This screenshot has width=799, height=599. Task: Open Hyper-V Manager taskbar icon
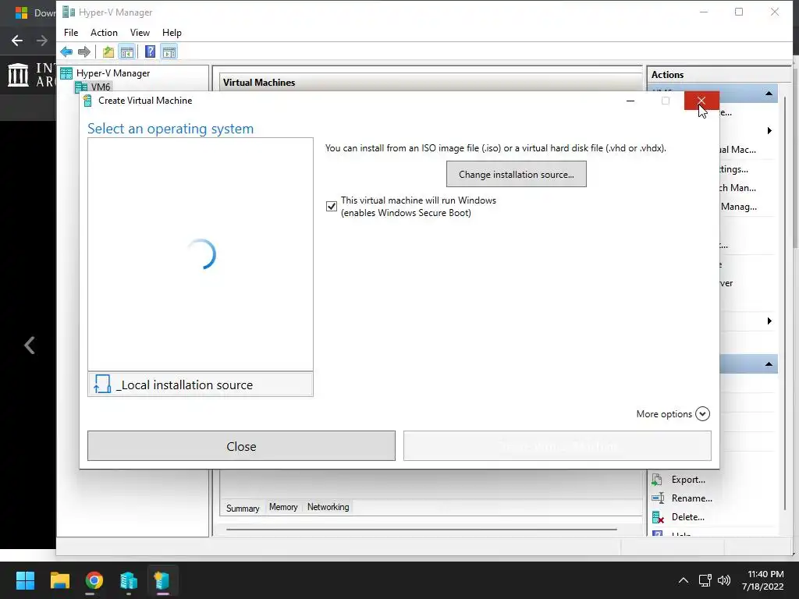(129, 580)
